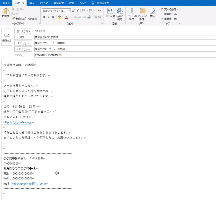
Task: Justify text with the fourth alignment icon
Action: click(89, 17)
